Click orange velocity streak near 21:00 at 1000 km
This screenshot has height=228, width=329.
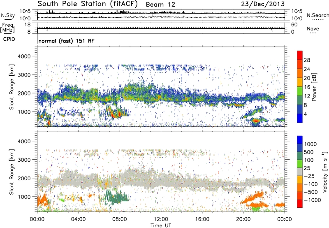(253, 198)
